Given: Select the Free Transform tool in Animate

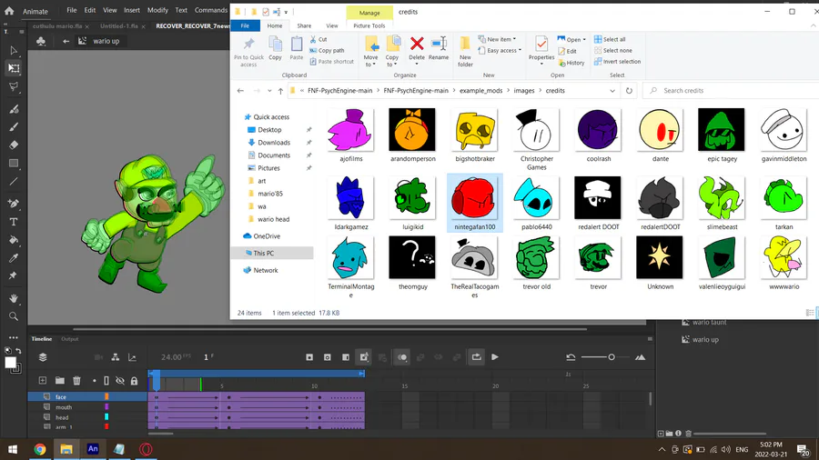Looking at the screenshot, I should point(14,68).
